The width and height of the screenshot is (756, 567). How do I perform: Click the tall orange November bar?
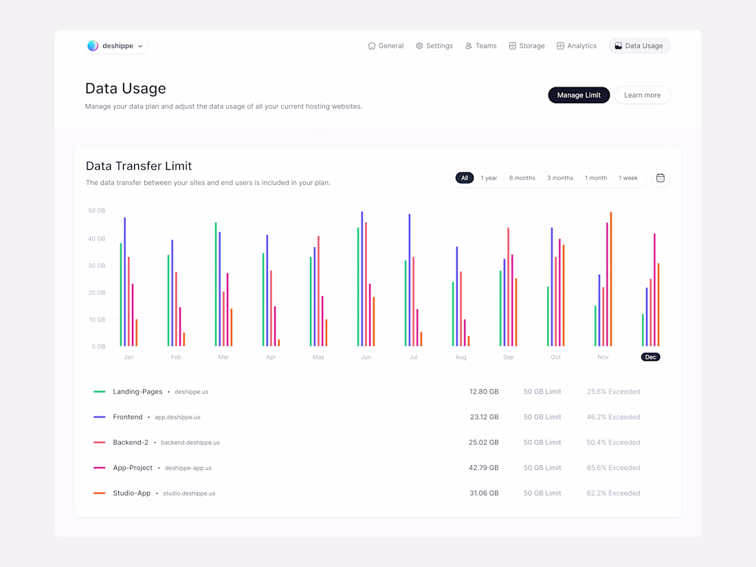(611, 279)
